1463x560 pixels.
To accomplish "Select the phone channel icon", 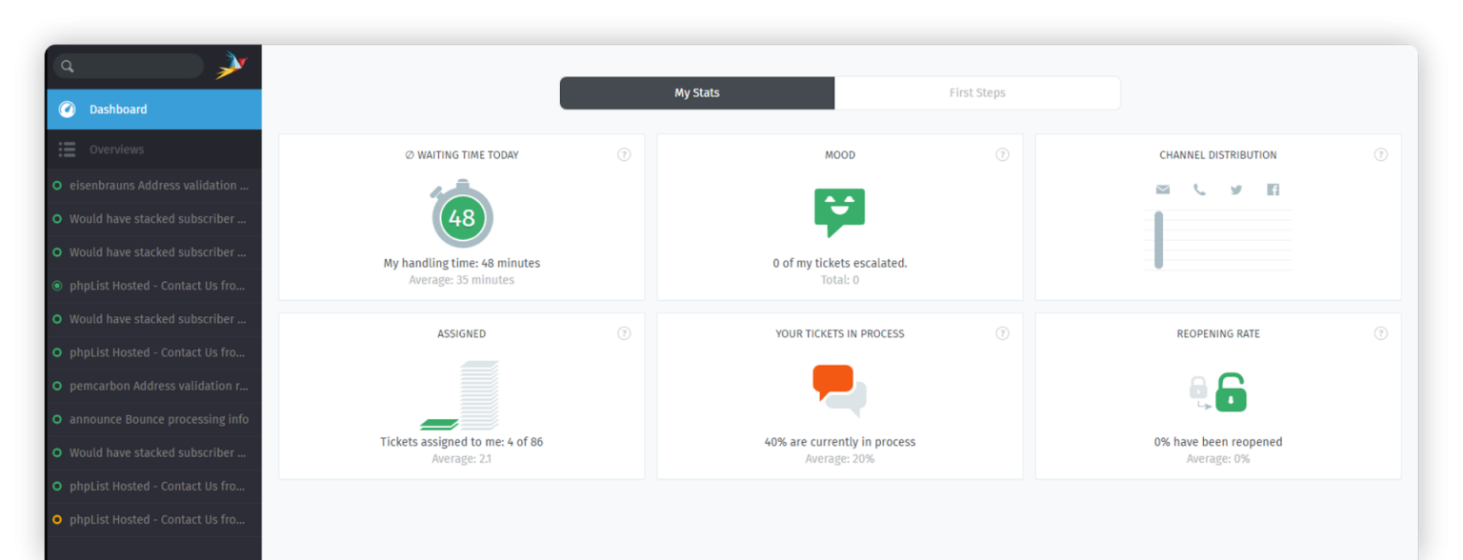I will 1199,189.
